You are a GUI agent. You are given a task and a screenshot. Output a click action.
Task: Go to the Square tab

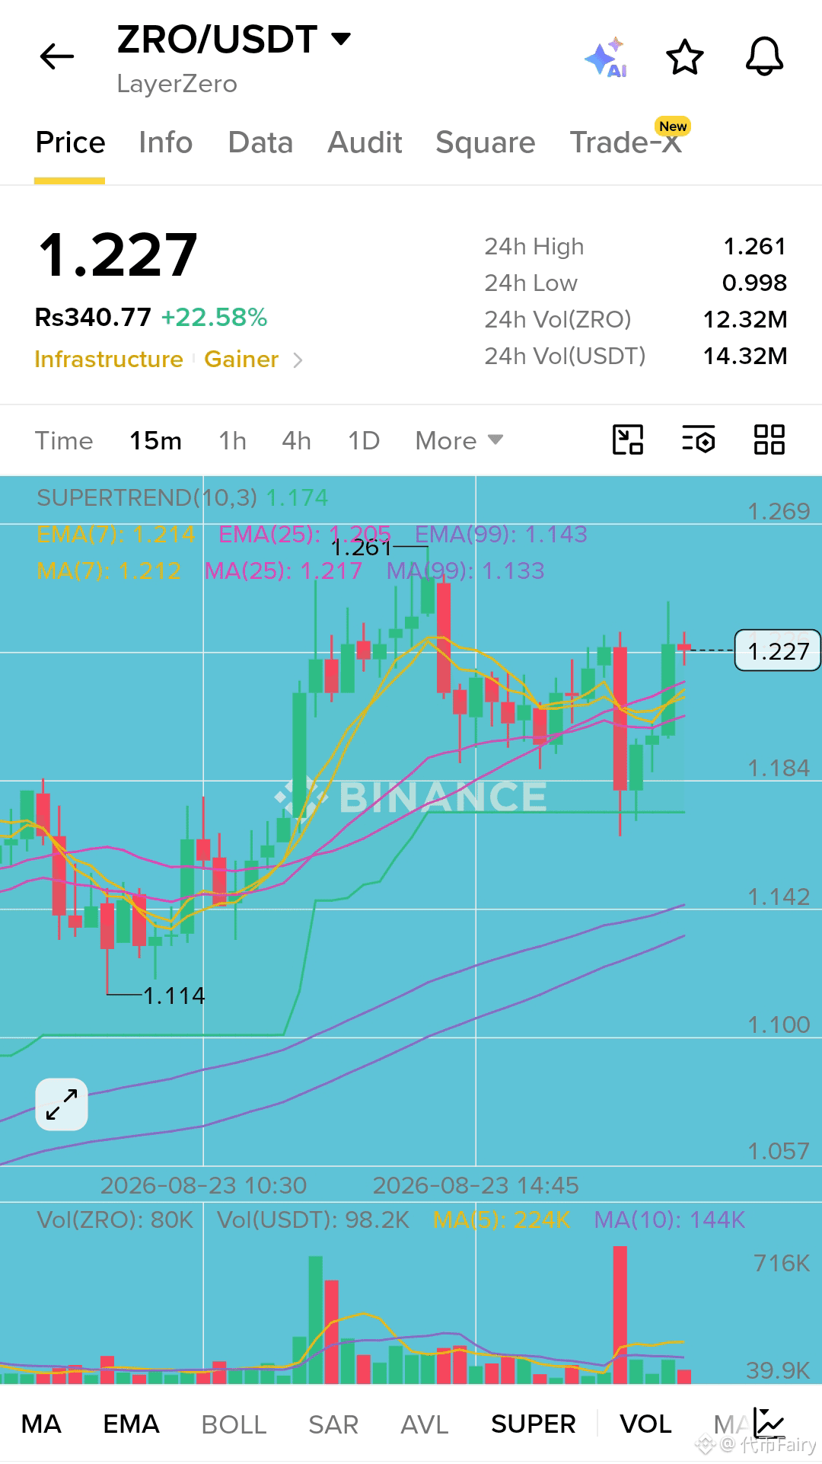486,143
